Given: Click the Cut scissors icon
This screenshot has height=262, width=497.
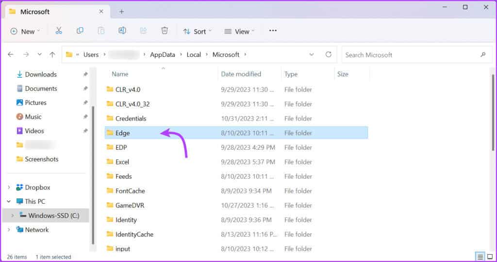Looking at the screenshot, I should point(59,31).
